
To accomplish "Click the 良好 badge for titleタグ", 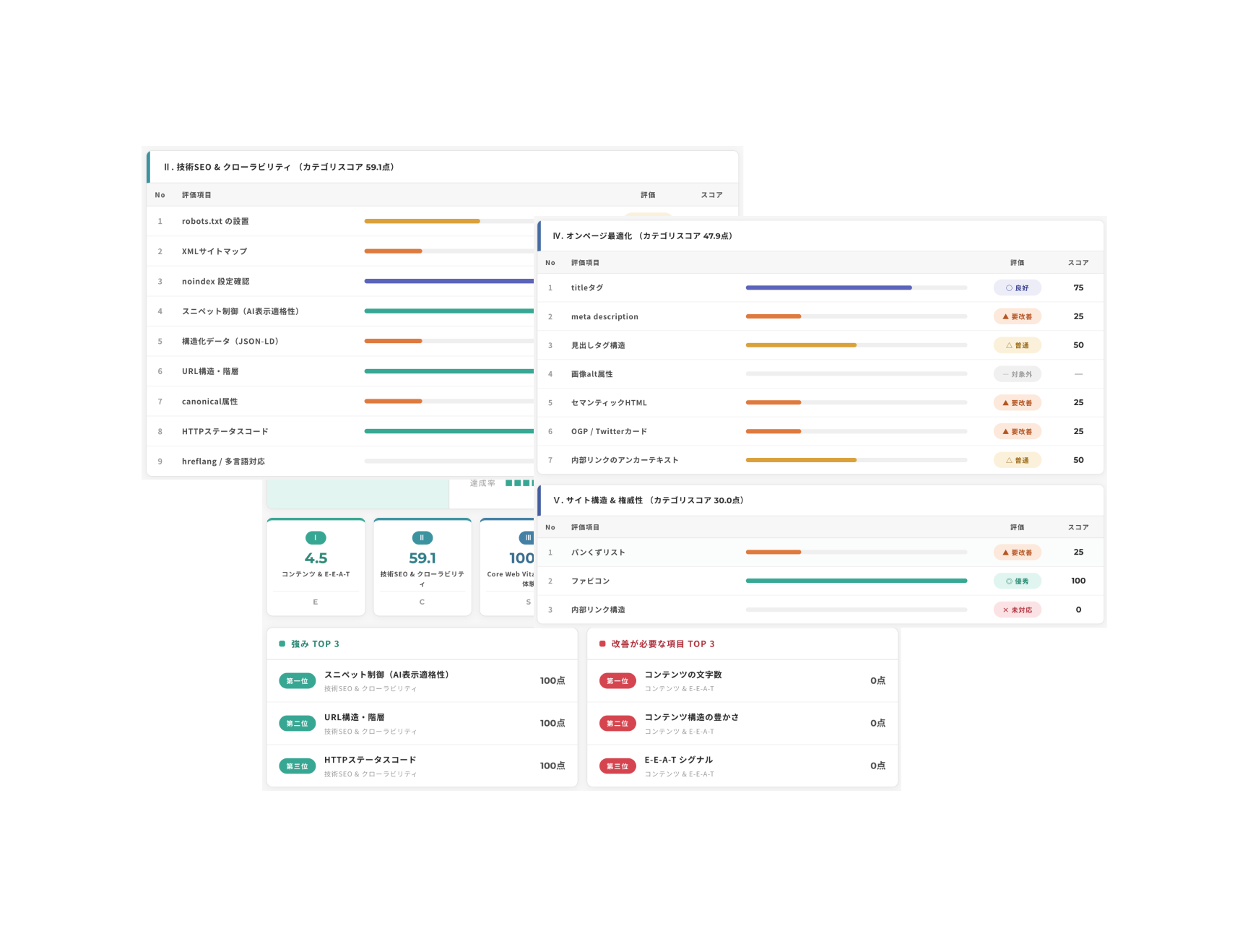I will [x=1017, y=287].
